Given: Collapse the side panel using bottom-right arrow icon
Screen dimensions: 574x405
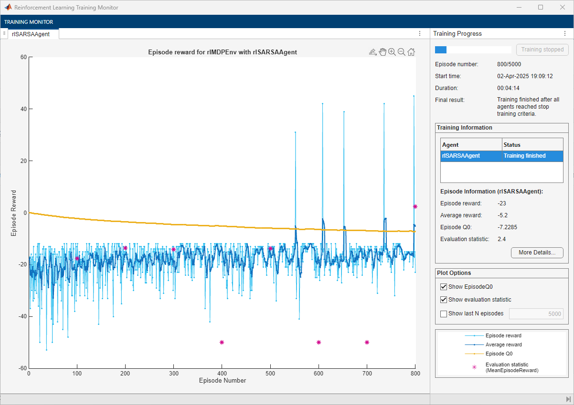Looking at the screenshot, I should [568, 399].
